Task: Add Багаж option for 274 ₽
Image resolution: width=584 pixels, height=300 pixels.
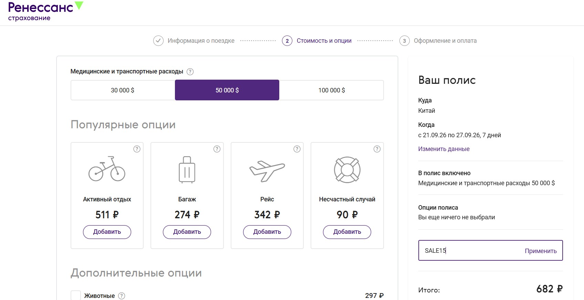Action: pos(187,232)
